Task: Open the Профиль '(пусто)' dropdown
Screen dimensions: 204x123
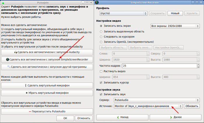Action: point(124,13)
